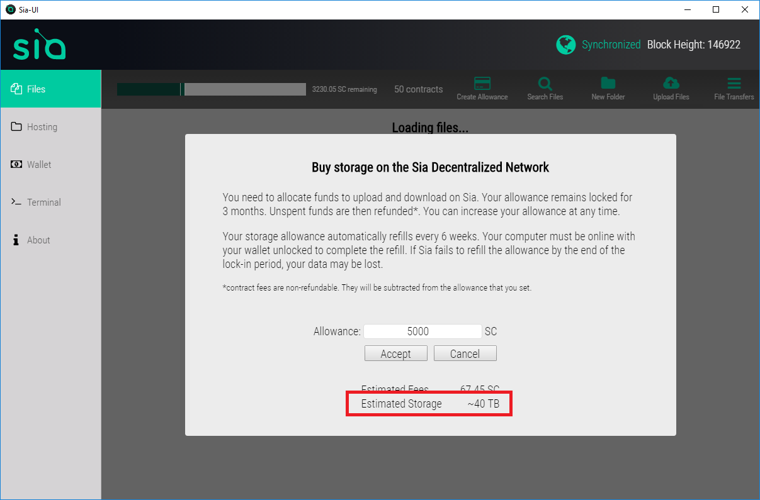760x500 pixels.
Task: Close the Sia-UI window
Action: point(746,9)
